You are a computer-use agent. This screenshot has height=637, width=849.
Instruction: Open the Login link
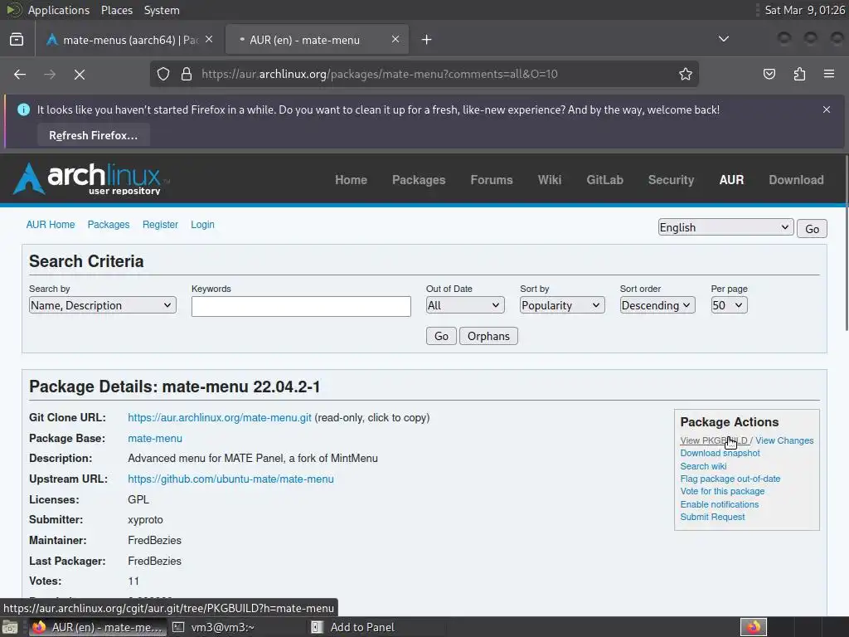pos(202,224)
